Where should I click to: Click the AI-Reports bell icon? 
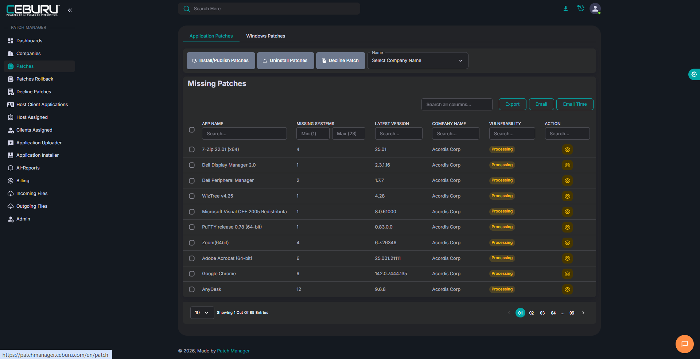(11, 168)
